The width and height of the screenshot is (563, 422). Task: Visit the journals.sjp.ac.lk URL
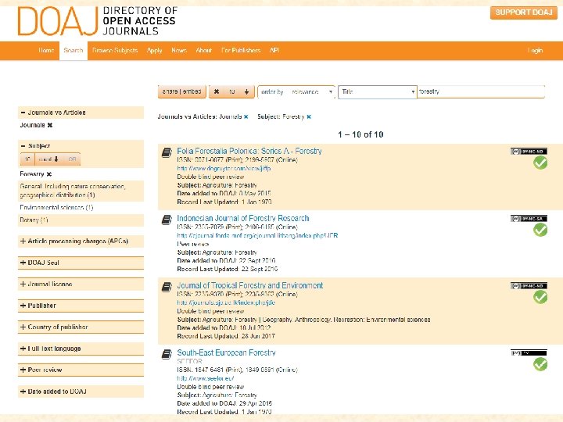point(226,302)
